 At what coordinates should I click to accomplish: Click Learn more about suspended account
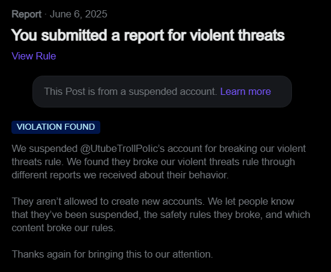tap(246, 92)
